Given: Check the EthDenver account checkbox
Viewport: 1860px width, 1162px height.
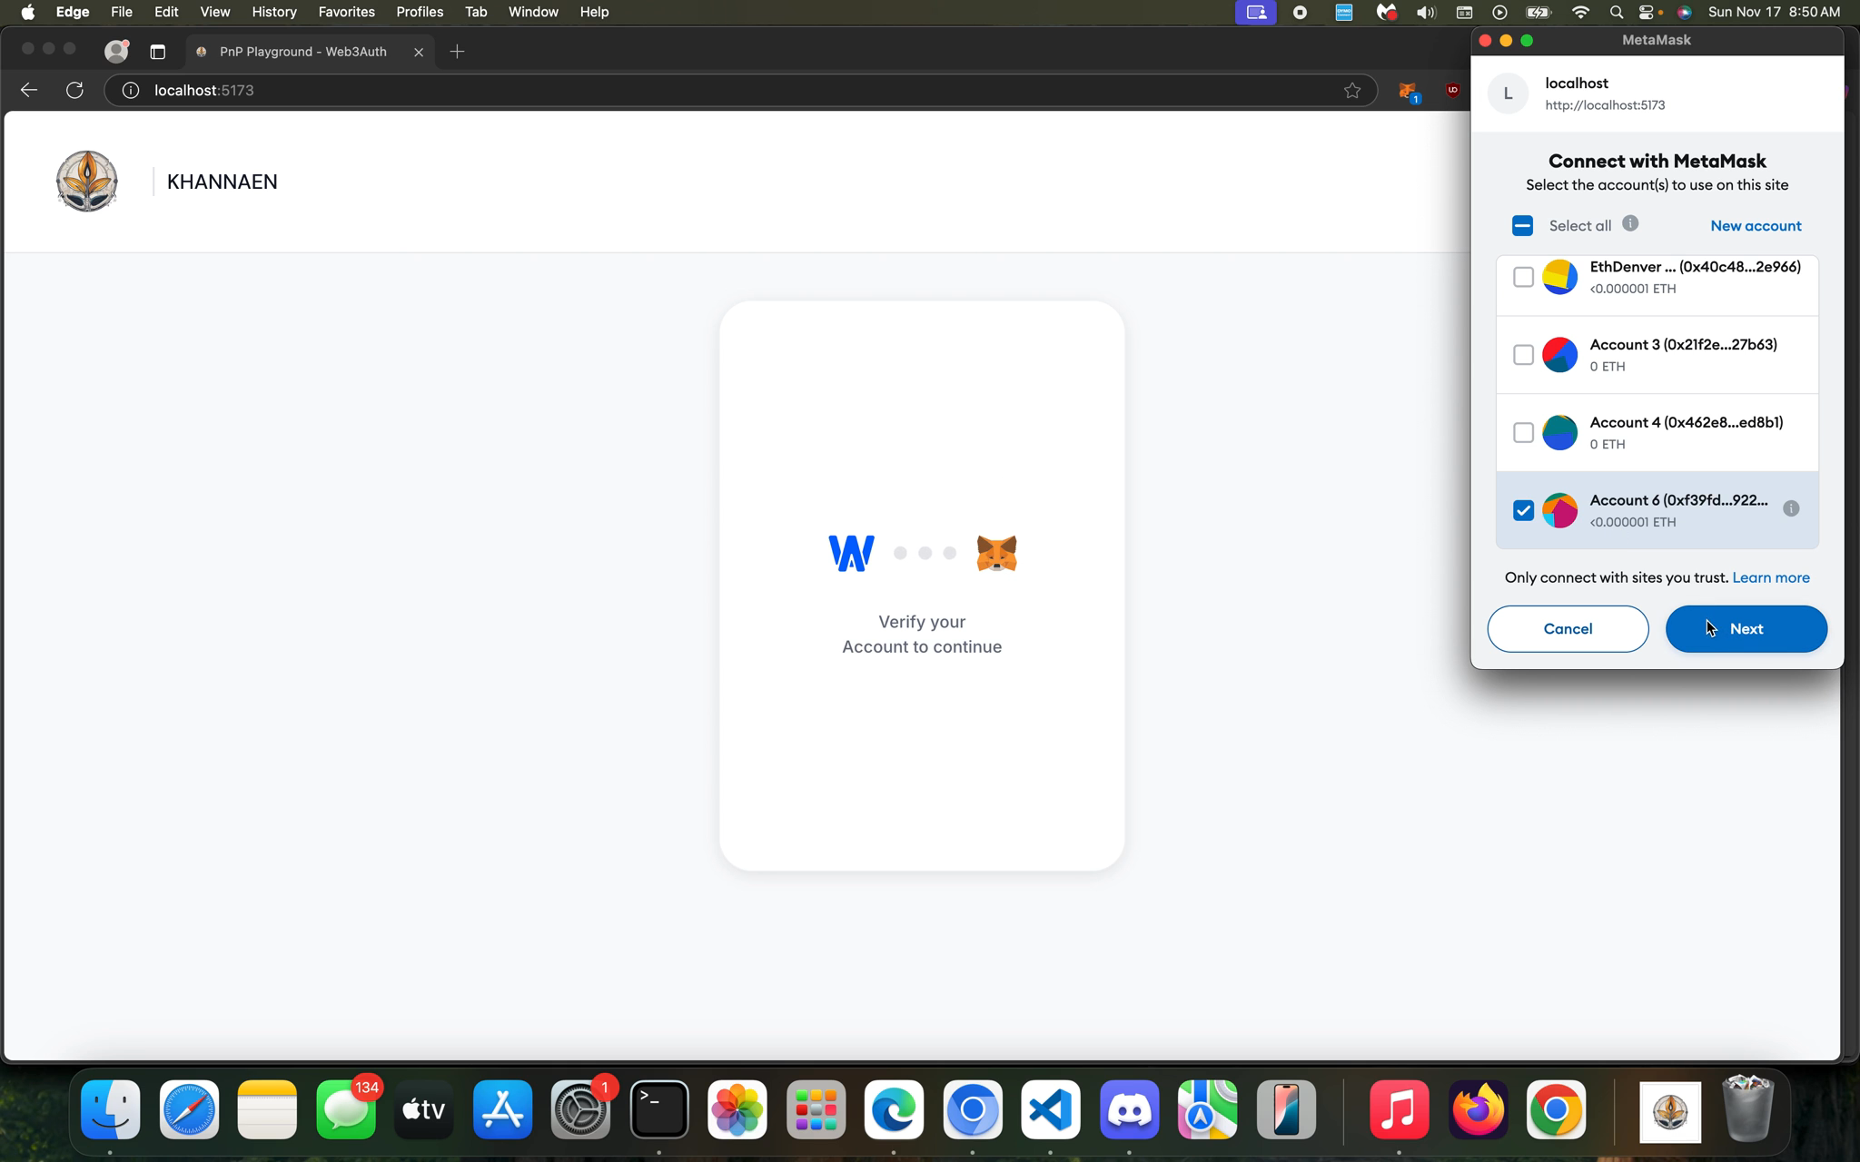Looking at the screenshot, I should click(x=1523, y=277).
